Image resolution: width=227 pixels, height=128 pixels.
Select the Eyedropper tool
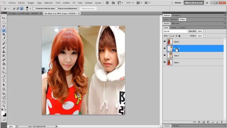(4, 38)
